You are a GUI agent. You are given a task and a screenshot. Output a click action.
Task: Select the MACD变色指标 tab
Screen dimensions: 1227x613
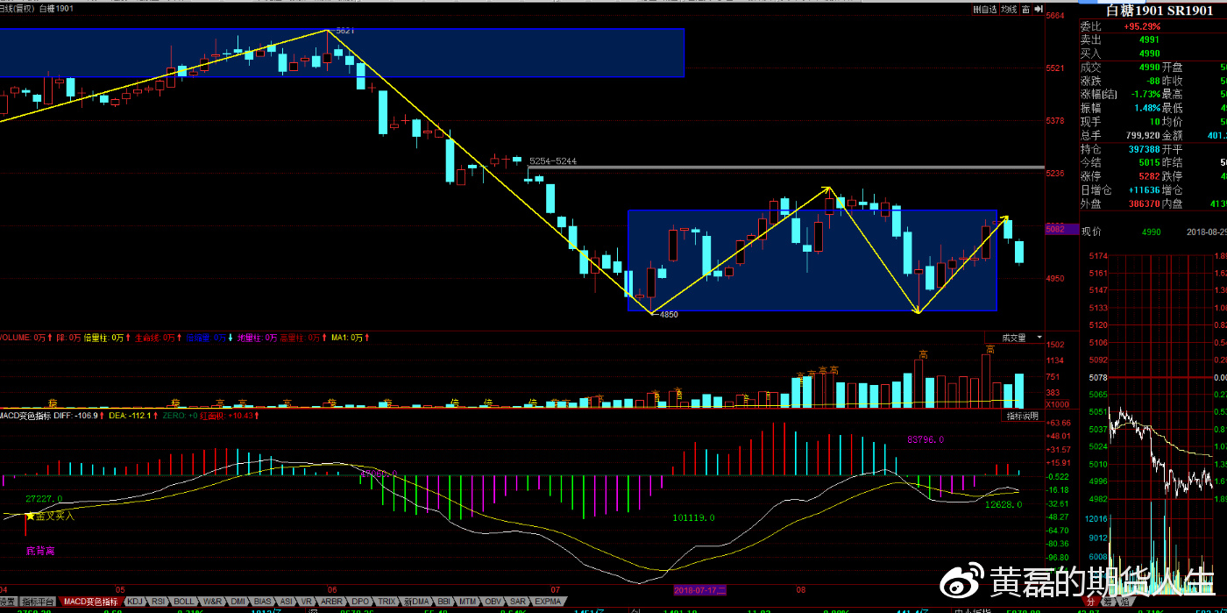(91, 602)
